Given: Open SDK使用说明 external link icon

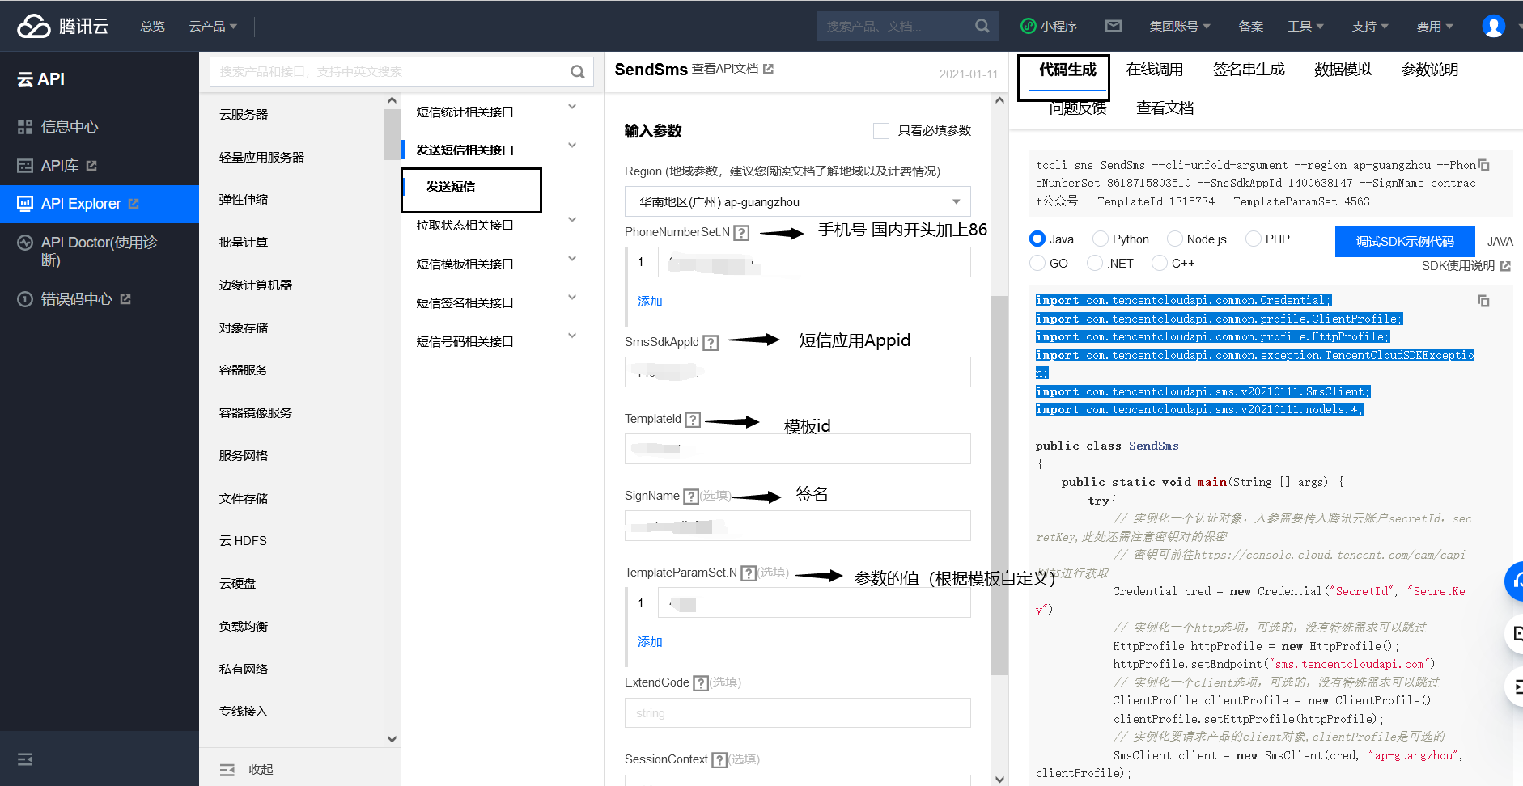Looking at the screenshot, I should coord(1505,266).
